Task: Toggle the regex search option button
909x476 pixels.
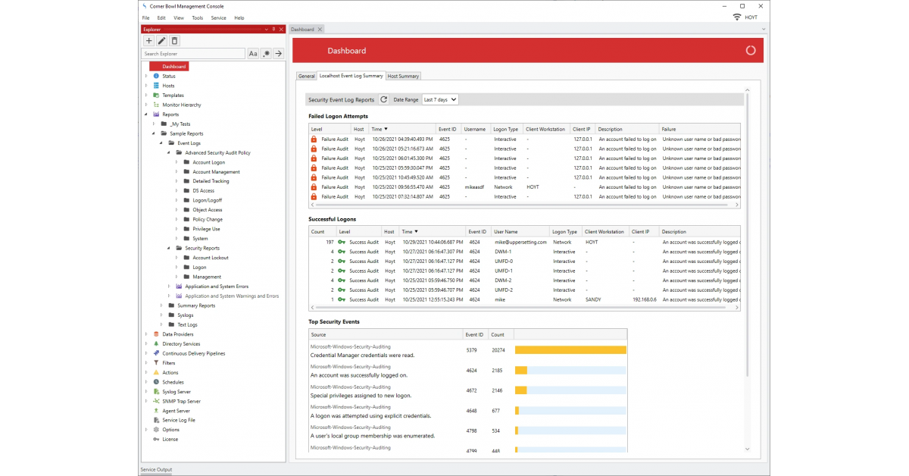Action: [x=266, y=54]
